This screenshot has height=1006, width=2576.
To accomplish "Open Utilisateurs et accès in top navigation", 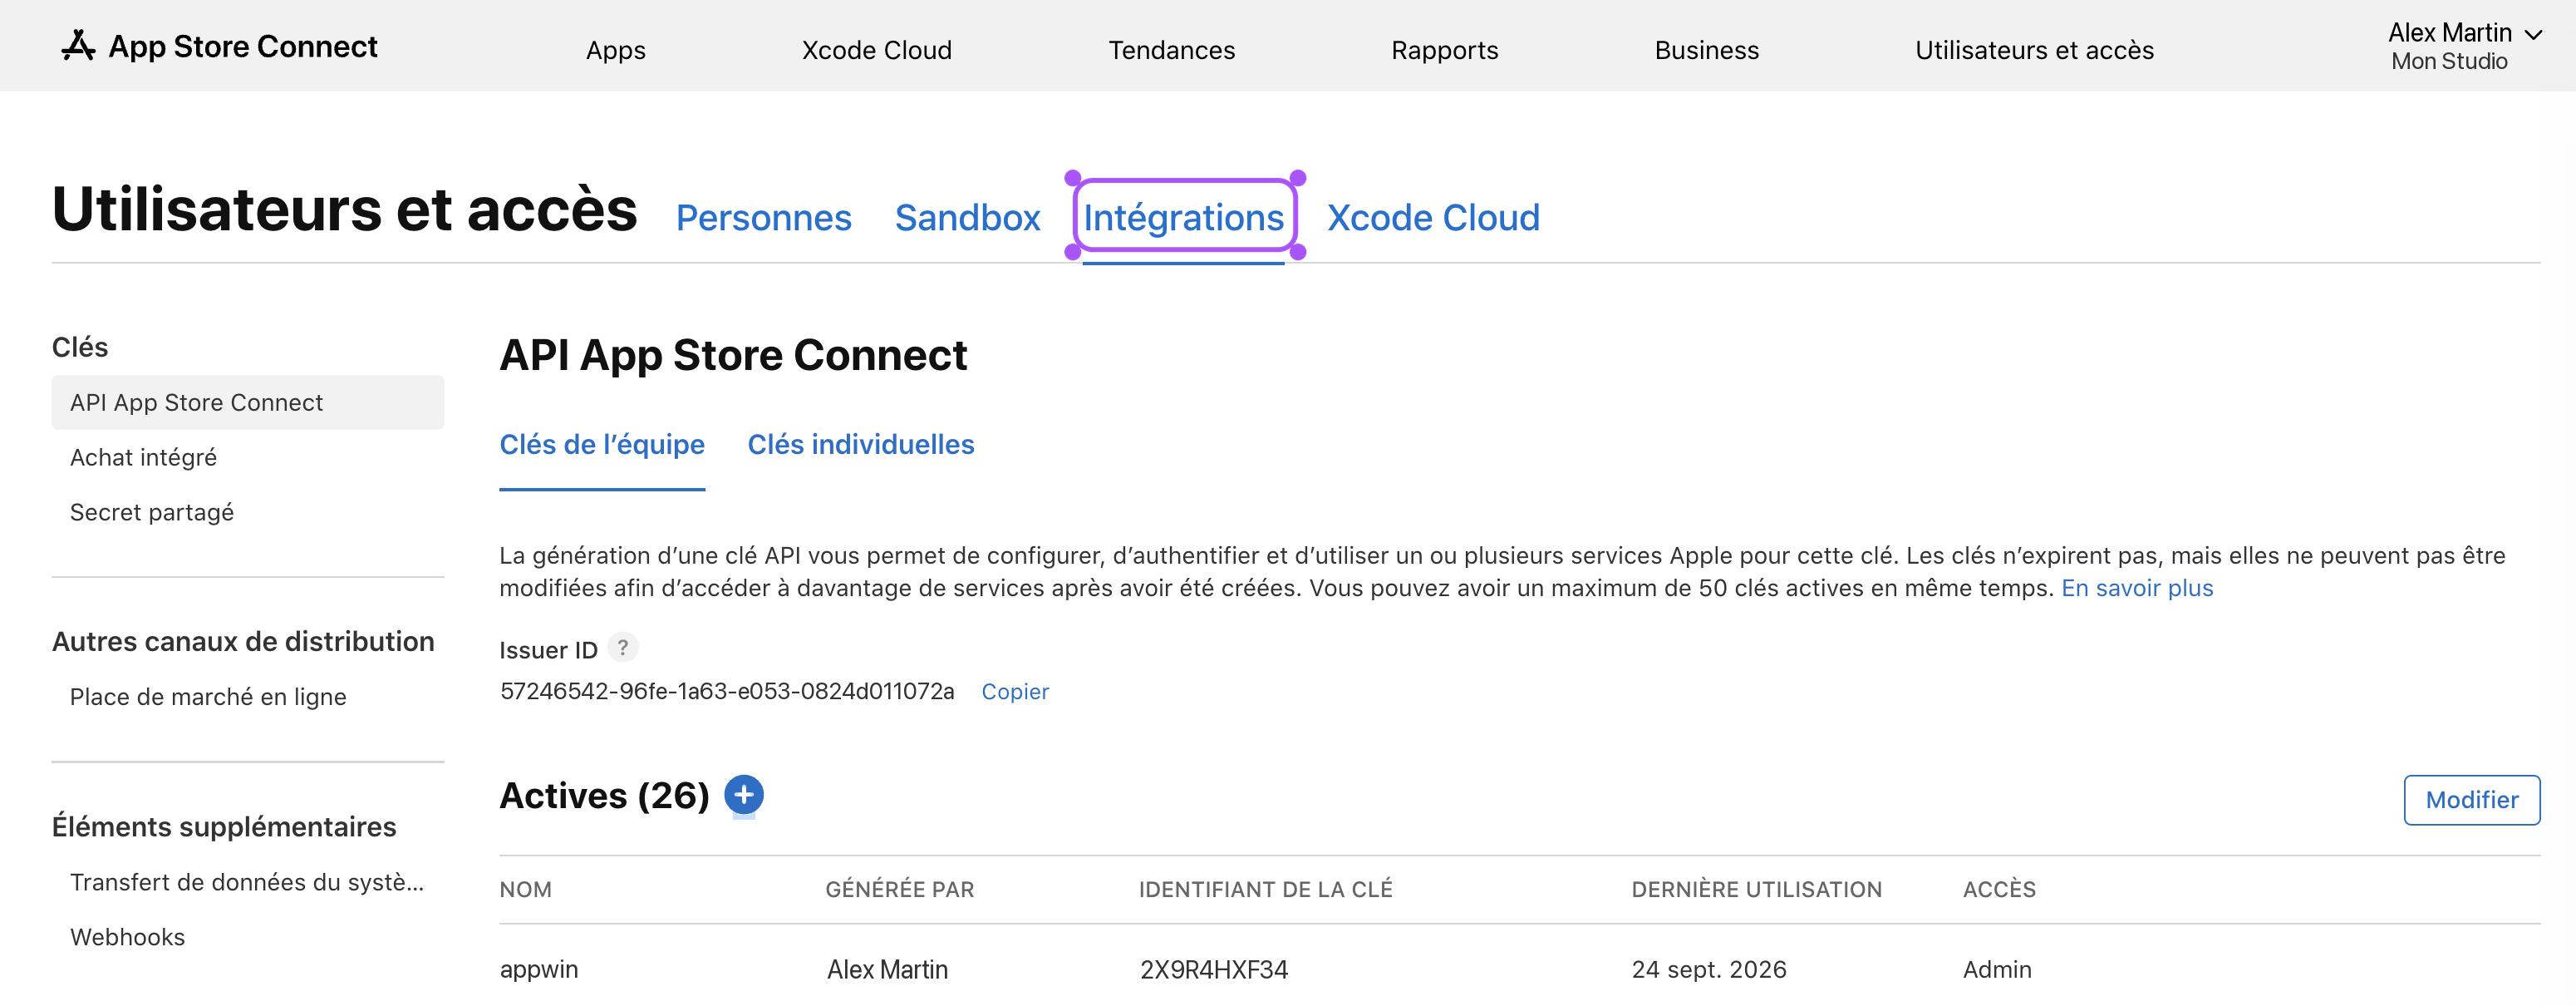I will (x=2034, y=50).
